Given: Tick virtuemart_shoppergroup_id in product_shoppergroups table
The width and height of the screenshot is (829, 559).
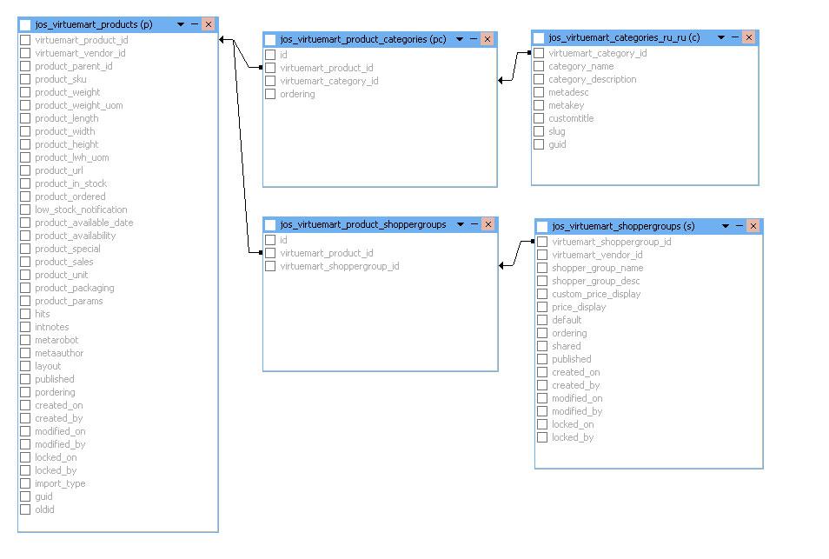Looking at the screenshot, I should (x=270, y=266).
